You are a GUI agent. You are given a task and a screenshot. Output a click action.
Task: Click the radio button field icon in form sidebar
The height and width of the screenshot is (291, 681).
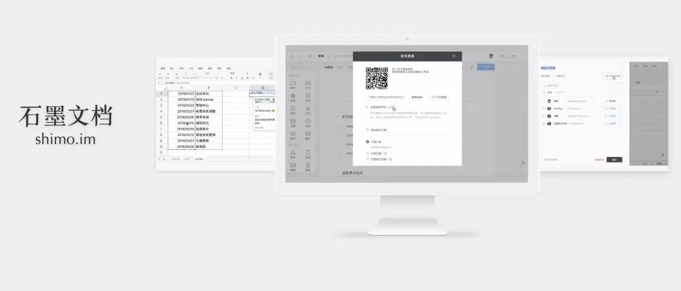293,96
